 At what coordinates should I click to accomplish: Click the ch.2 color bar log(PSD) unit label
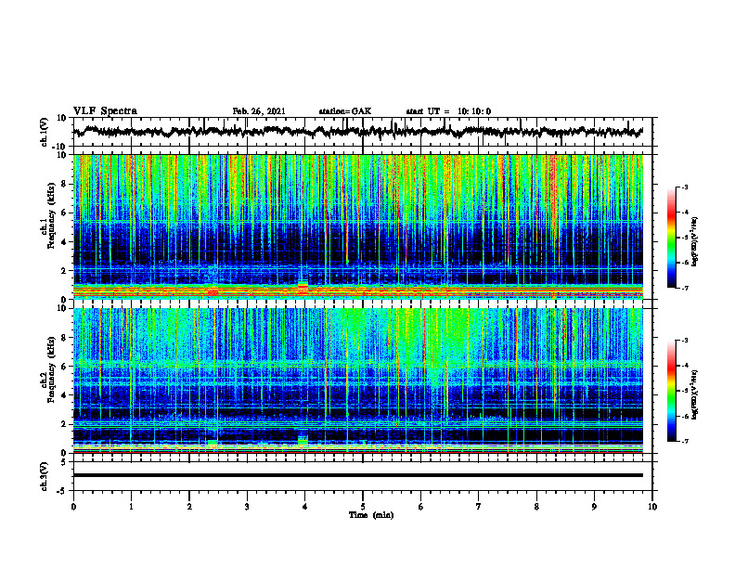695,394
